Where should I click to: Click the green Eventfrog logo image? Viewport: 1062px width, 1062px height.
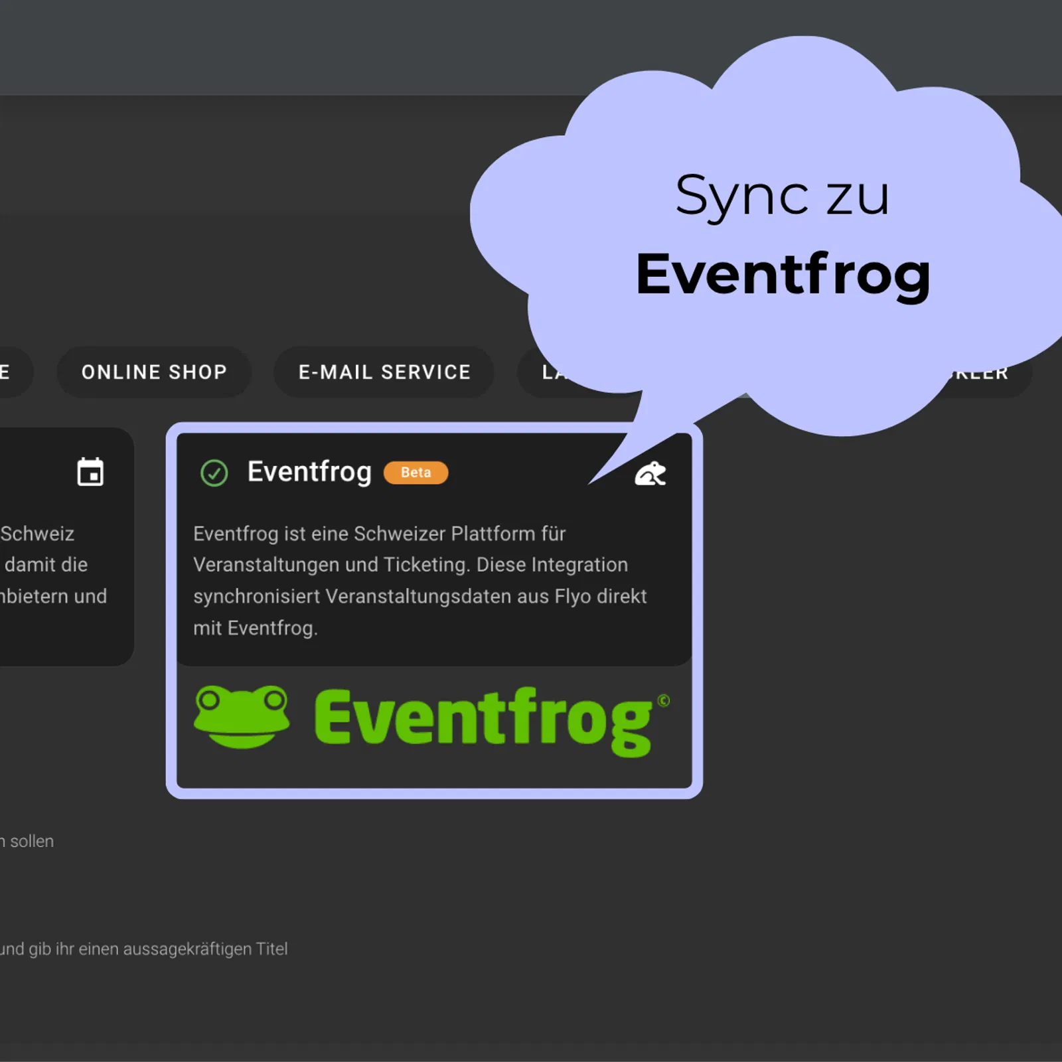(432, 721)
